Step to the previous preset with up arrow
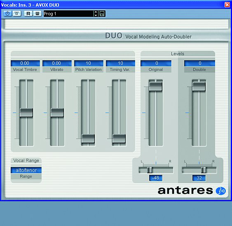The image size is (232, 226). click(96, 12)
